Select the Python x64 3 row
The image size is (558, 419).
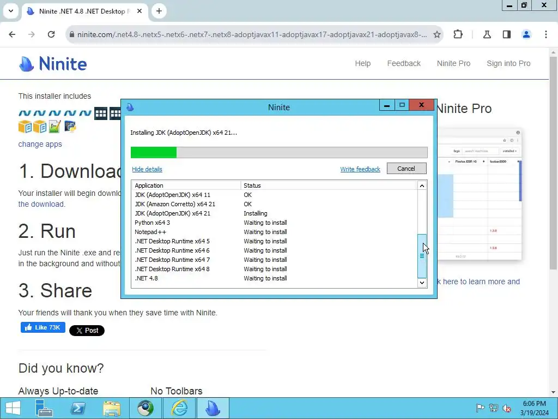coord(275,223)
